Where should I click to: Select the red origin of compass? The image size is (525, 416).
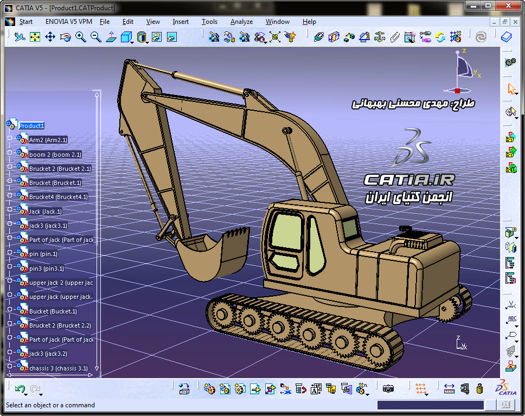click(x=457, y=91)
